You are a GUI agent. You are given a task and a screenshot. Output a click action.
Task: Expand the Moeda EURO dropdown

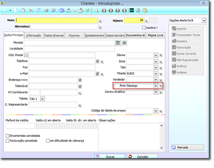pyautogui.click(x=156, y=74)
